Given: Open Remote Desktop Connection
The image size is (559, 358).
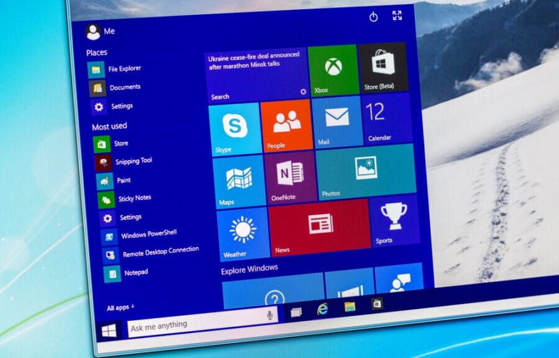Looking at the screenshot, I should pyautogui.click(x=151, y=254).
